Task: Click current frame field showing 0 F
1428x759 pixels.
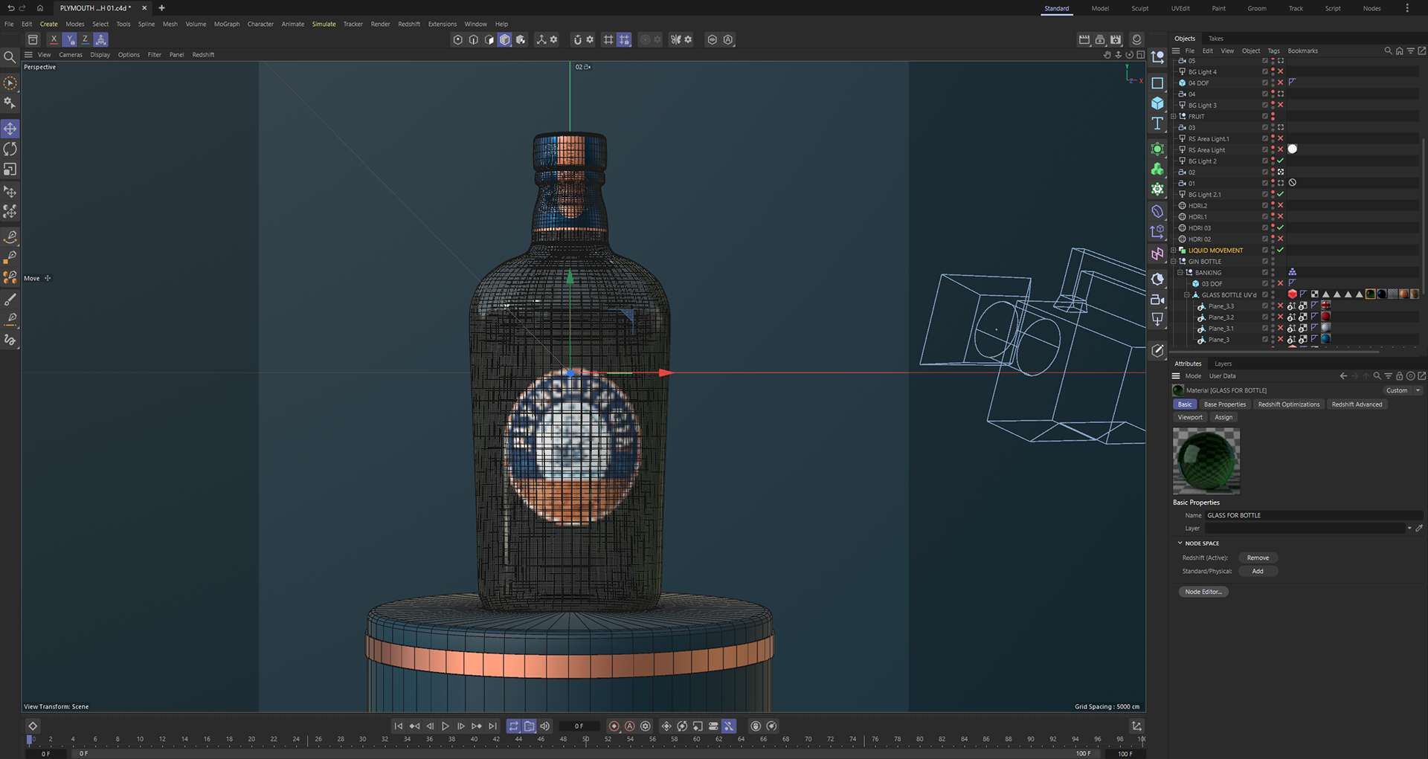Action: click(579, 726)
